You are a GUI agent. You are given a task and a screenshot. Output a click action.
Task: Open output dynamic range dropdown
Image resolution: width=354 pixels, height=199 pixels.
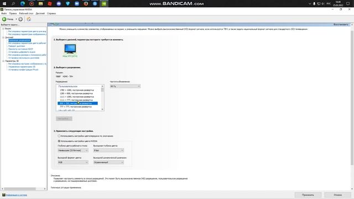click(x=108, y=162)
